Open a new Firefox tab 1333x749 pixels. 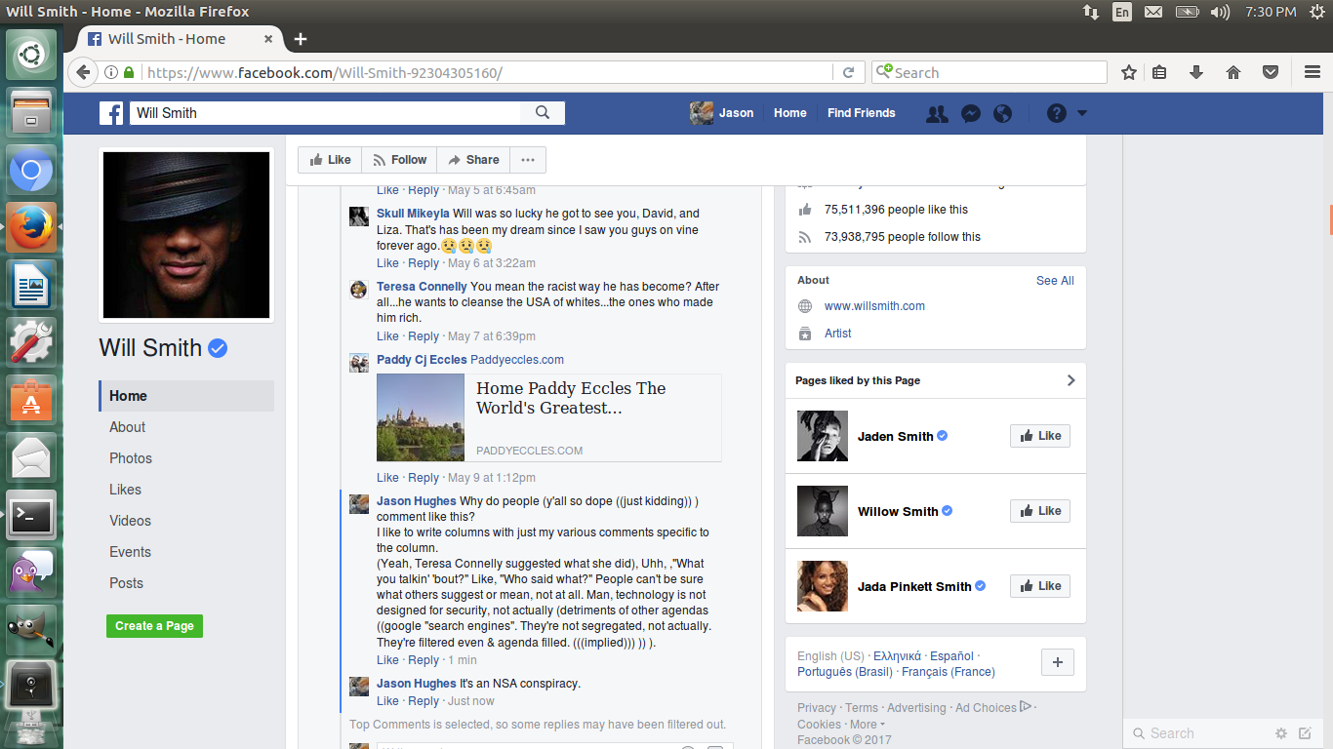[x=301, y=39]
